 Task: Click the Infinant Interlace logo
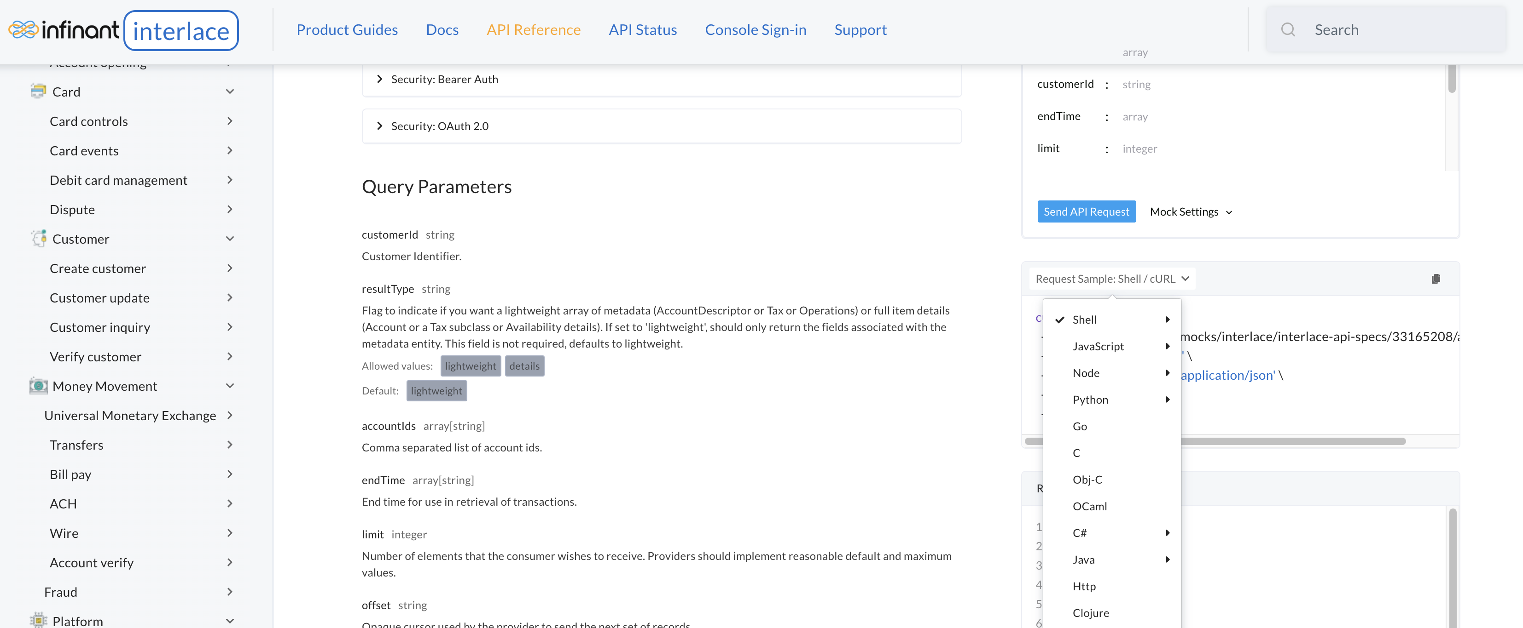[x=123, y=29]
